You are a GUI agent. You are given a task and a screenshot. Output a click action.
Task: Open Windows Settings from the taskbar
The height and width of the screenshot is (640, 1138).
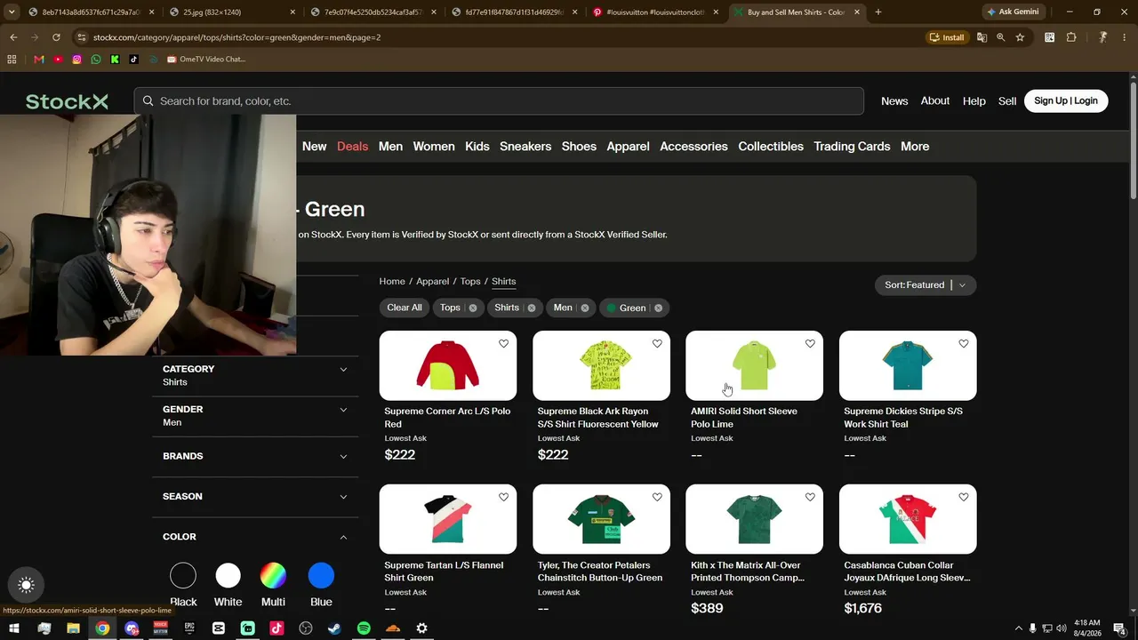click(x=422, y=628)
